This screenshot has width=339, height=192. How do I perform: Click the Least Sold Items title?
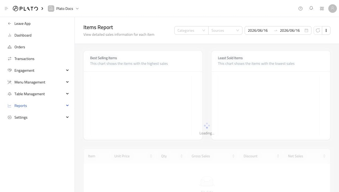click(x=230, y=58)
